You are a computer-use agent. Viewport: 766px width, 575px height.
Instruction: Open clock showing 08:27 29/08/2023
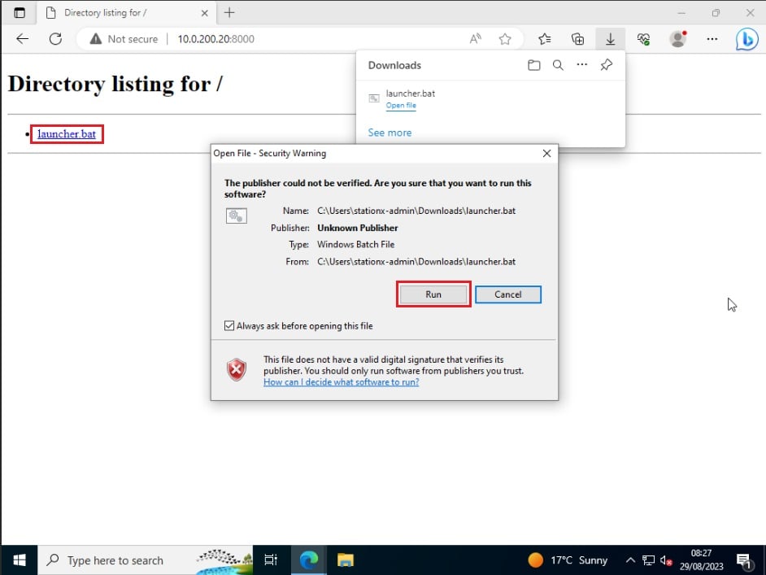pyautogui.click(x=701, y=560)
